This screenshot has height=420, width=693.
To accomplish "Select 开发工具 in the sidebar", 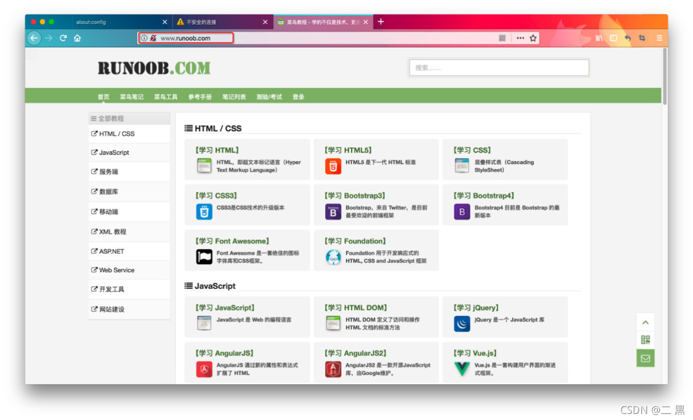I will click(x=129, y=289).
